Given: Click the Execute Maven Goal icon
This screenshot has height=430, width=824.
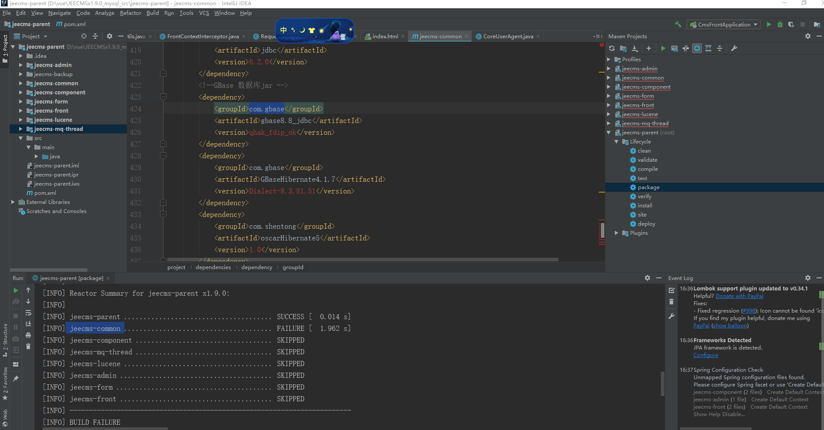Looking at the screenshot, I should (674, 48).
